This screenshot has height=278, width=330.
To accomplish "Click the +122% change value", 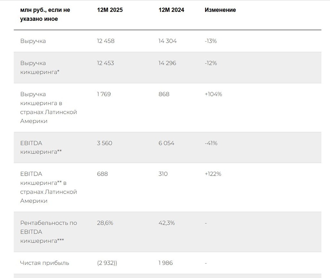I will tap(213, 174).
